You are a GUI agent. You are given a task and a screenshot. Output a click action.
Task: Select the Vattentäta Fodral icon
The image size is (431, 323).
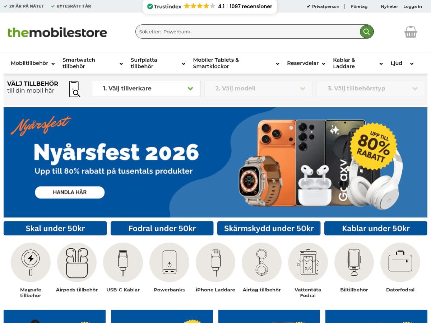point(308,262)
